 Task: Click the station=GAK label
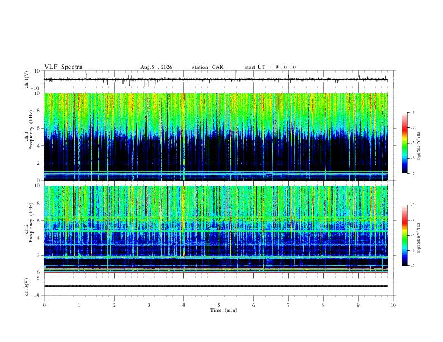(x=208, y=67)
